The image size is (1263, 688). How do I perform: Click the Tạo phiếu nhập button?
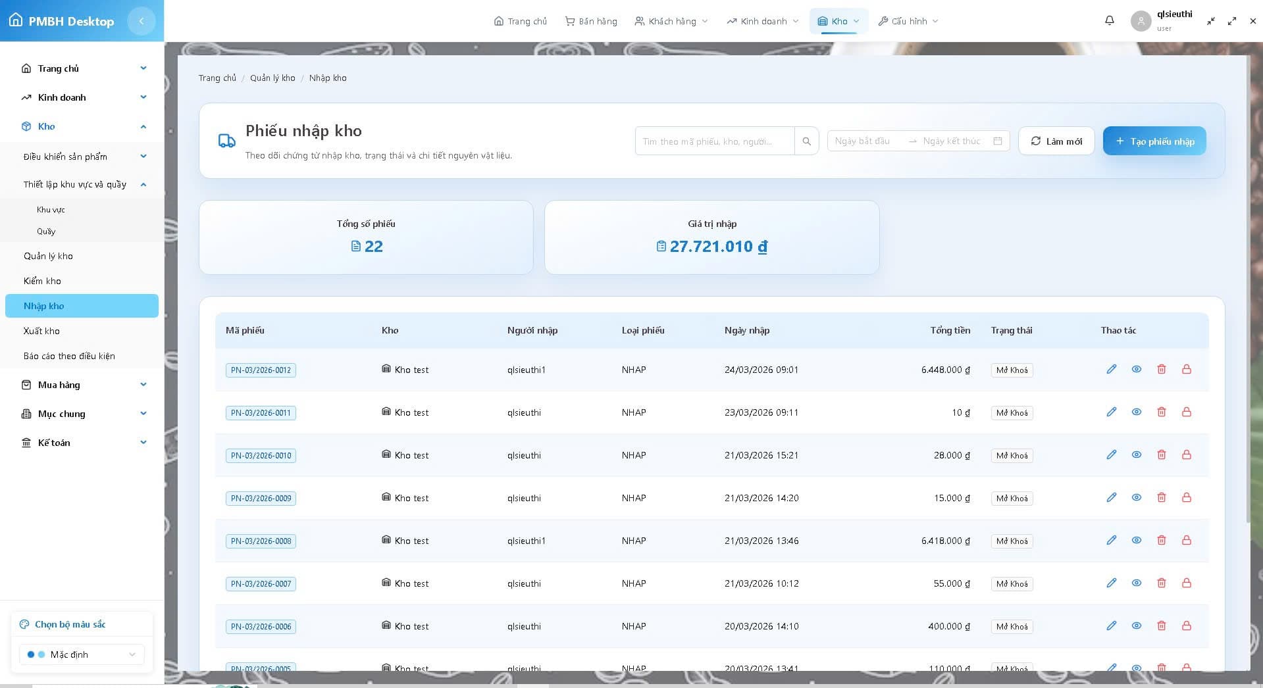coord(1154,140)
